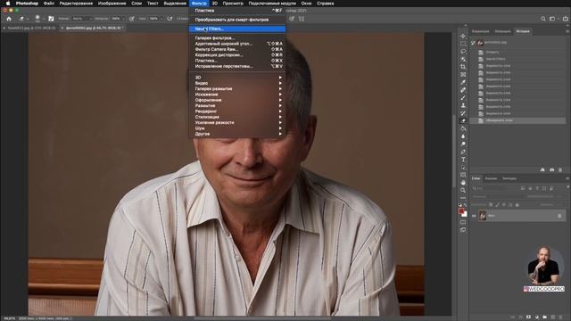Expand the Искажение submenu
The image size is (571, 321).
coord(237,95)
